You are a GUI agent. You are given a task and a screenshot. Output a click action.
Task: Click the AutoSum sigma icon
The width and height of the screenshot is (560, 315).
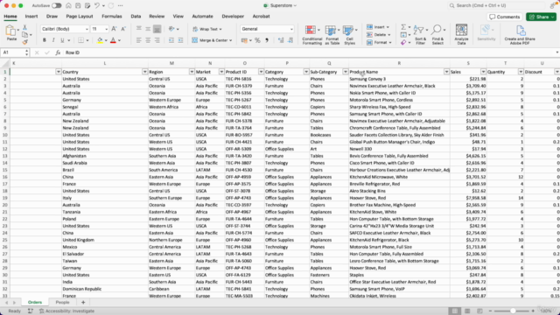pos(403,27)
